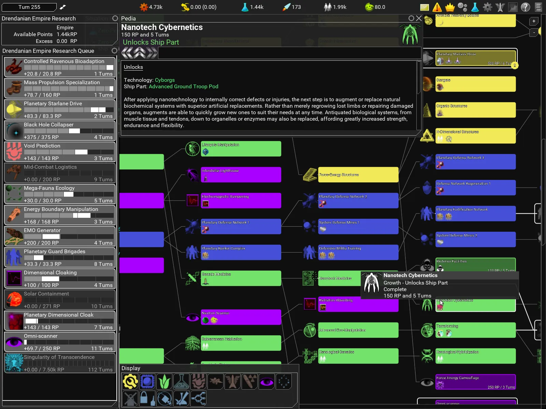Click Omni-scanner progress bar in queue
546x409 pixels.
(69, 342)
